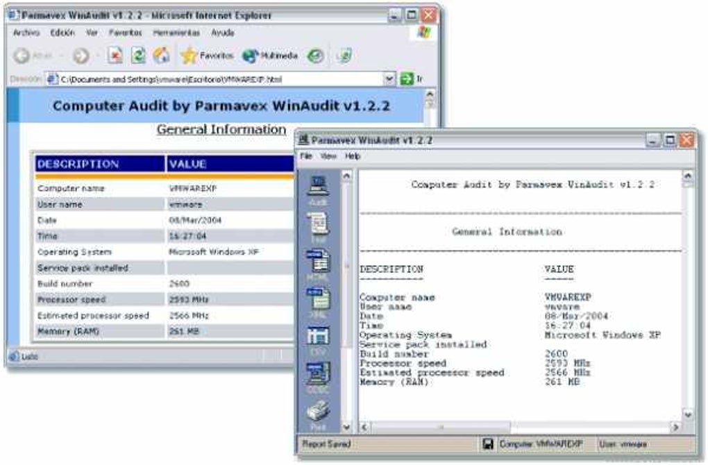Click "Microsoft Windows XP" in the IE table
This screenshot has height=465, width=708.
coord(214,252)
